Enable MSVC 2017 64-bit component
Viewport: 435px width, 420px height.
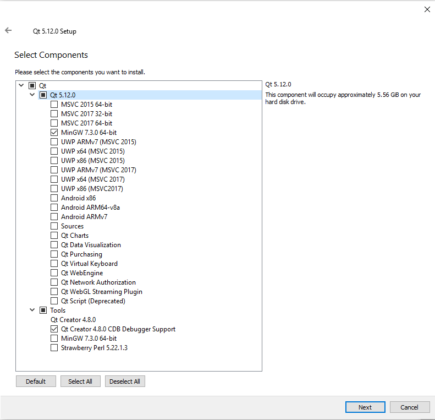54,123
